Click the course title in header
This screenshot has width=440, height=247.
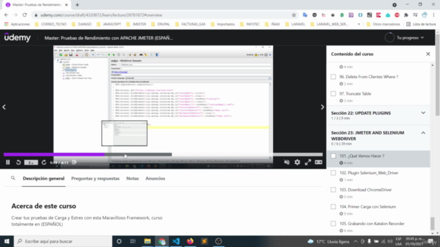(x=109, y=38)
